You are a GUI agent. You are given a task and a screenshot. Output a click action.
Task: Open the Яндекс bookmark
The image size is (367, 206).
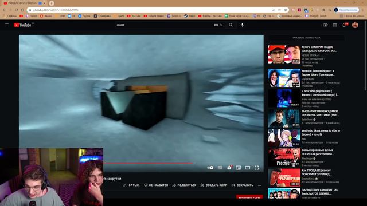coord(46,16)
